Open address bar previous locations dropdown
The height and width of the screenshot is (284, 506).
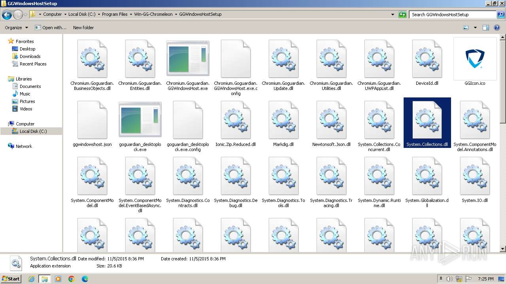(393, 15)
